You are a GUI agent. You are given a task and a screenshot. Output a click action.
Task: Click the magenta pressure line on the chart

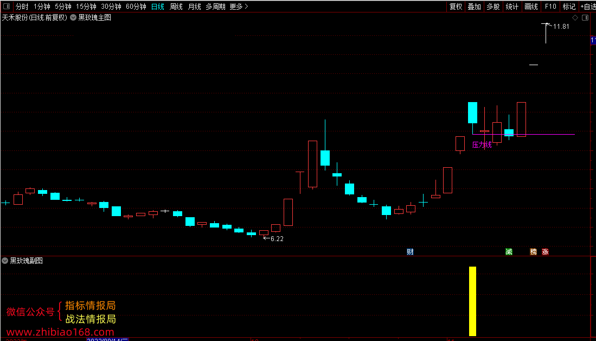click(523, 134)
